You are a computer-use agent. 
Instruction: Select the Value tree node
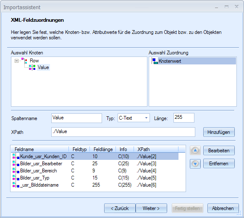(43, 67)
